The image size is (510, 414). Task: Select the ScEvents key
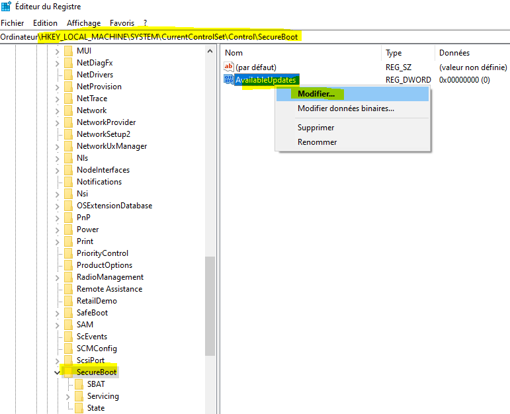click(x=92, y=337)
